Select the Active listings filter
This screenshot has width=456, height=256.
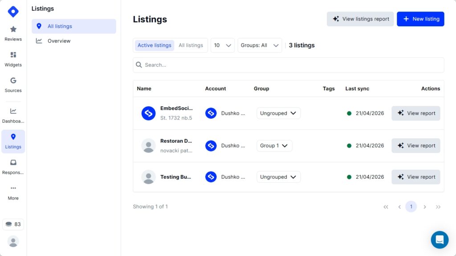(x=154, y=45)
